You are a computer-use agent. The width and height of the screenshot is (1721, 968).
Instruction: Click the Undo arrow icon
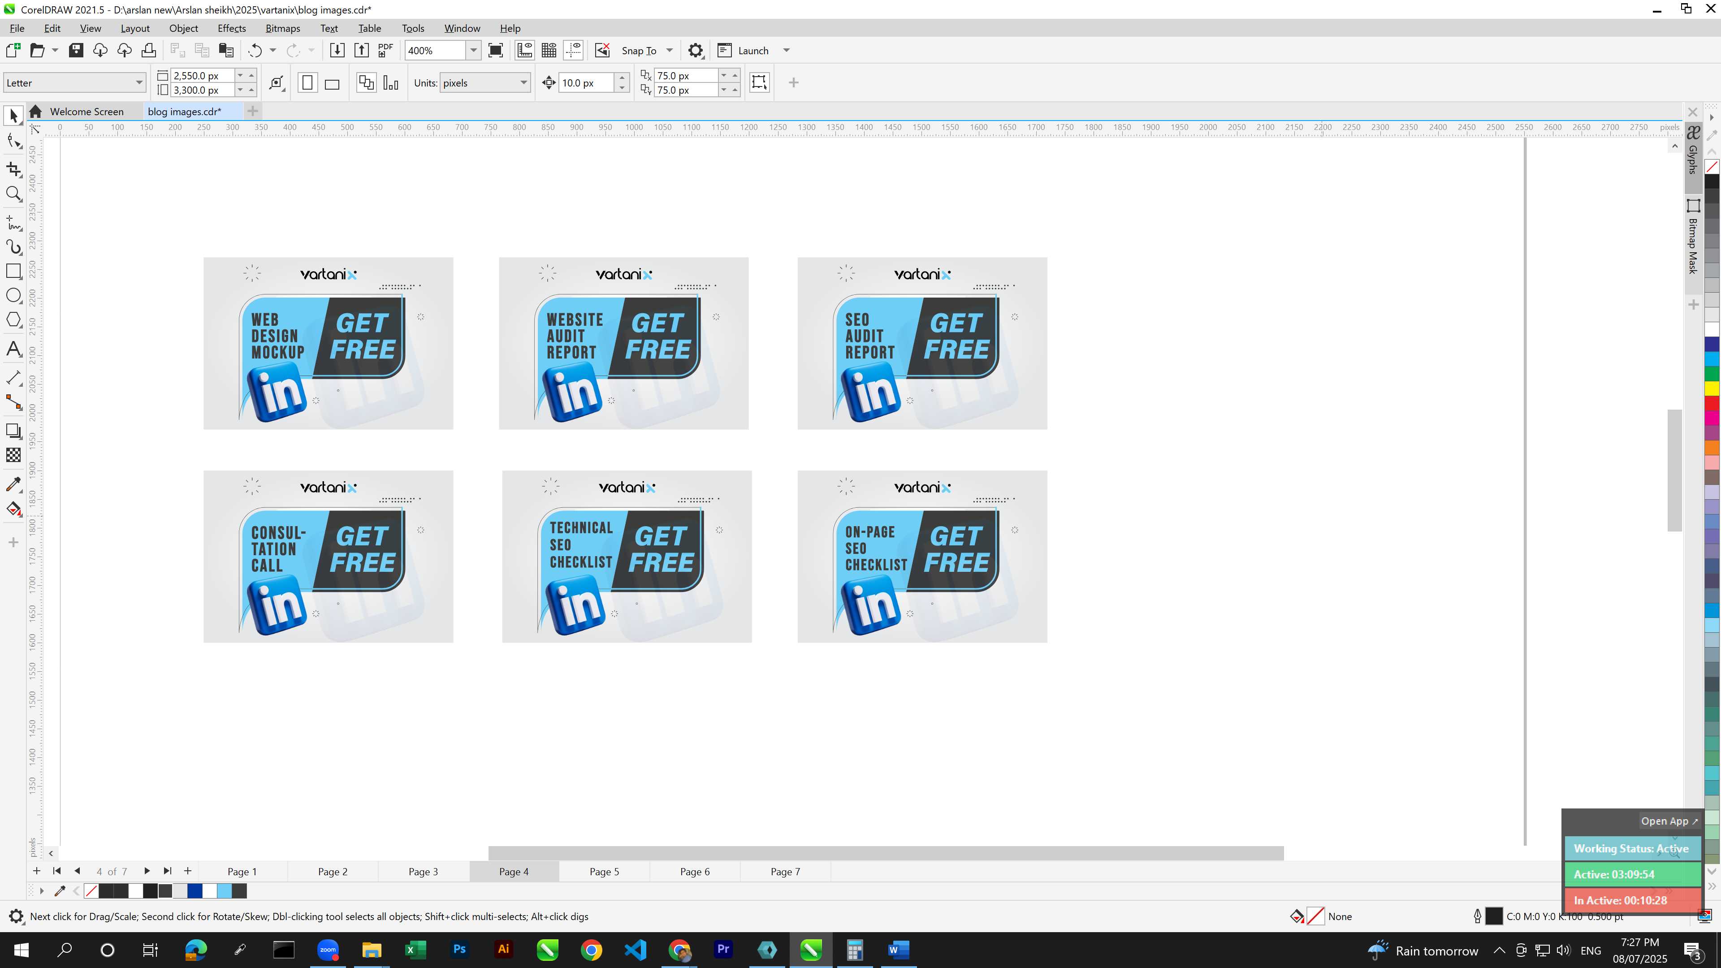(x=255, y=50)
